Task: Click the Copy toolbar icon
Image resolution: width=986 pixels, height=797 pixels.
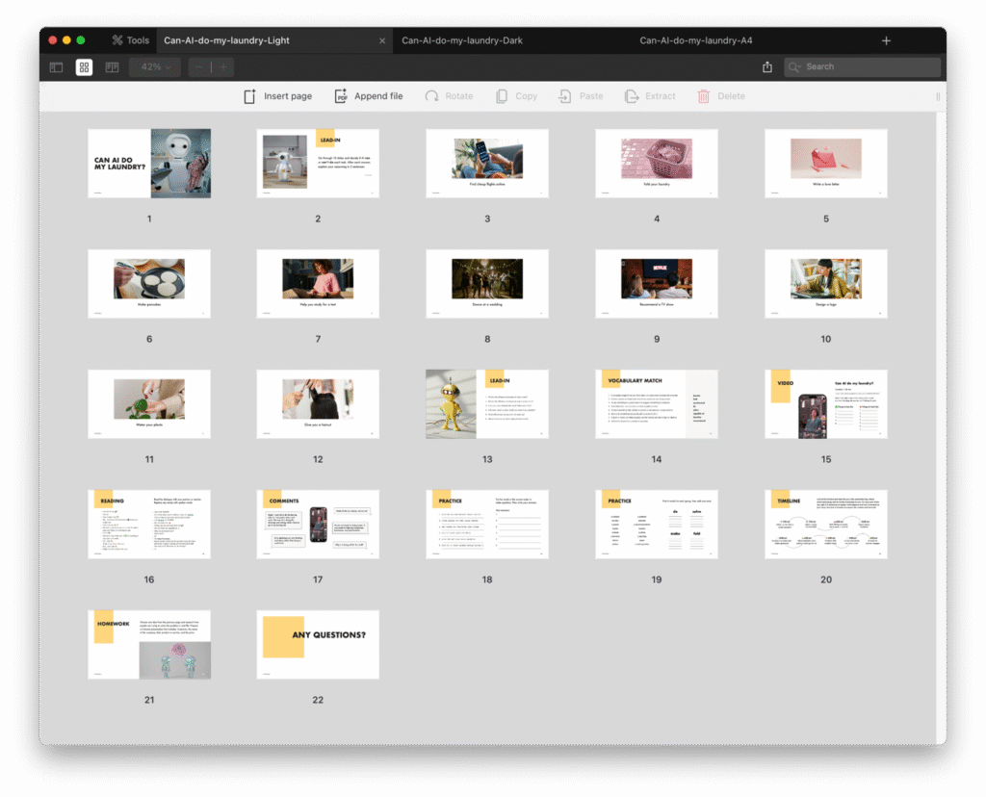Action: coord(516,96)
